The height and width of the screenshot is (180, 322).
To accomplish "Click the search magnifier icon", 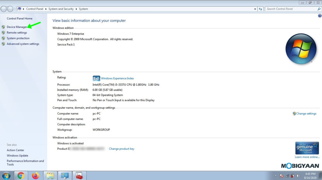I will click(319, 9).
